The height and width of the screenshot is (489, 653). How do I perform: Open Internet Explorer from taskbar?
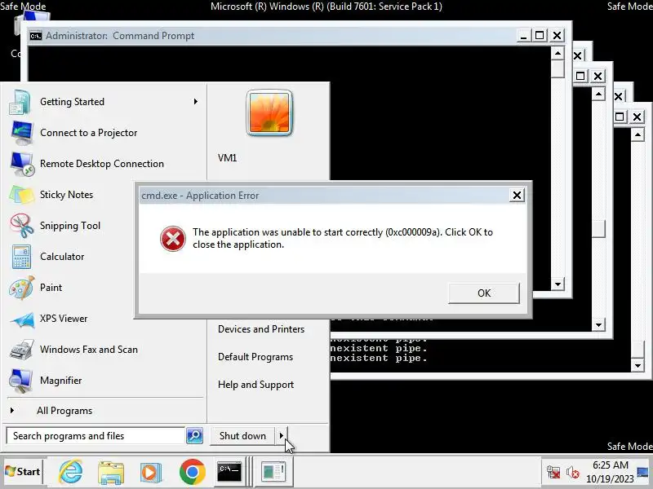pos(70,472)
